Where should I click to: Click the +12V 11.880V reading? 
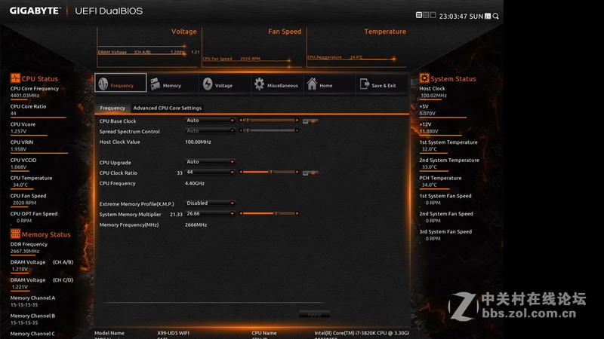click(429, 131)
